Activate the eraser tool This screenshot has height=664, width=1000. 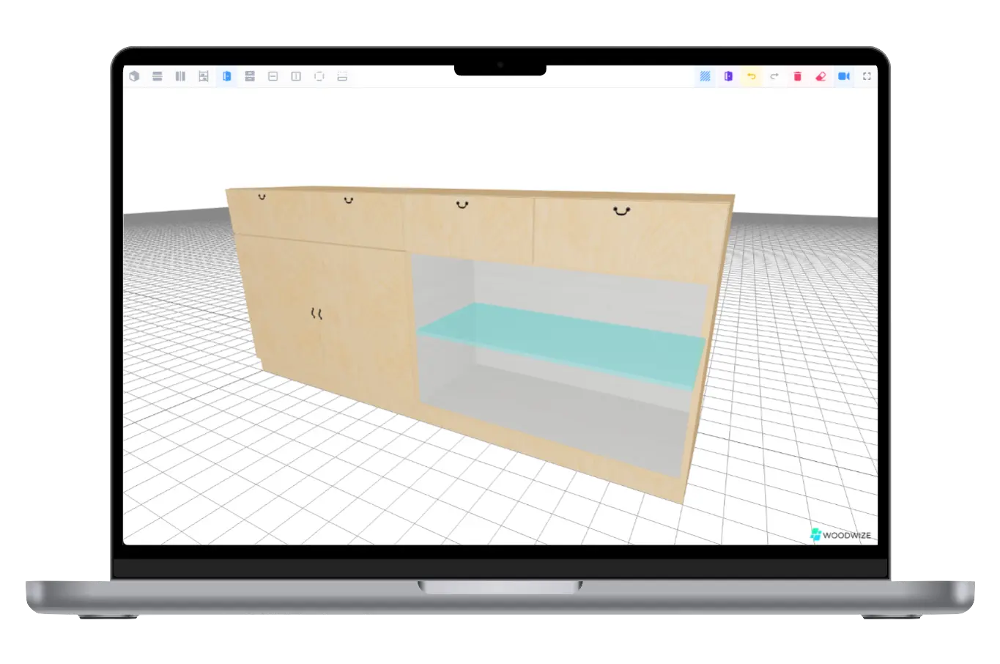[821, 76]
